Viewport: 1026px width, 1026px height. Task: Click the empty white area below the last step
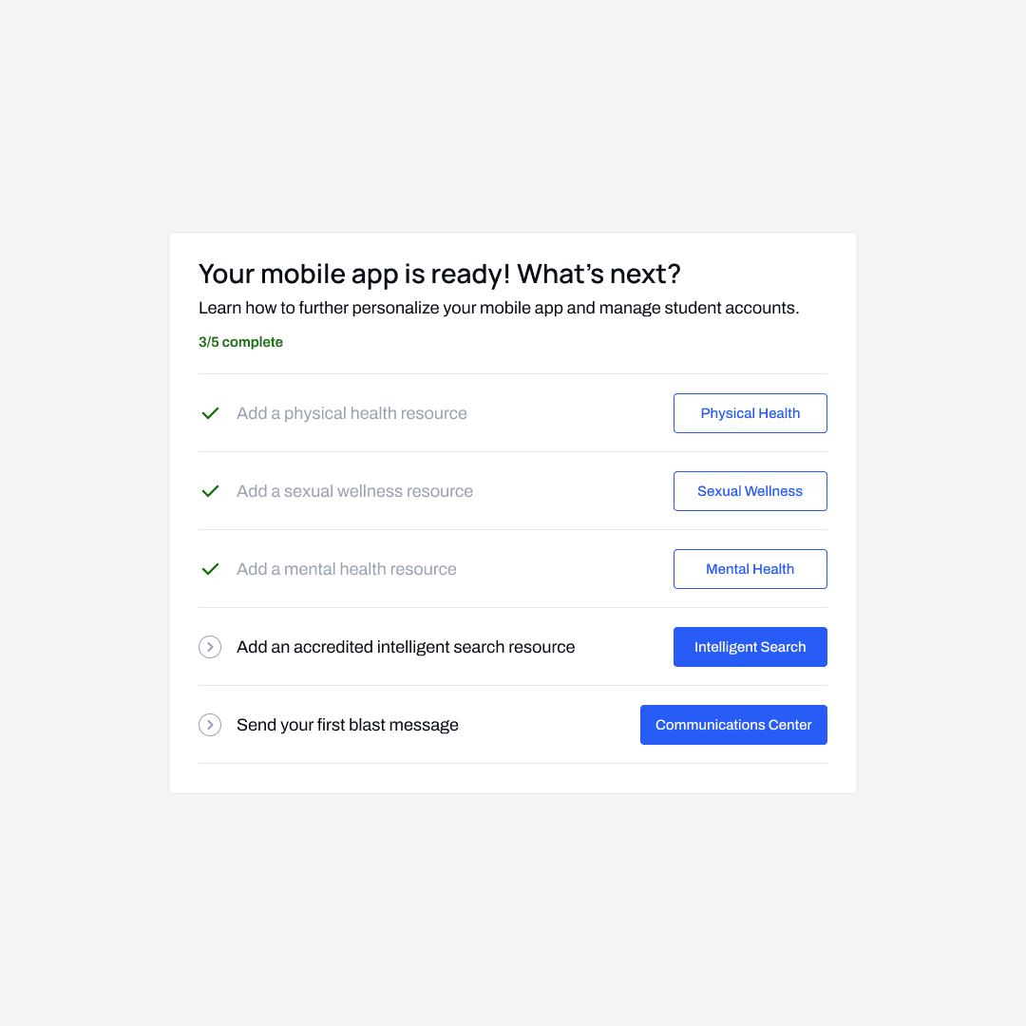(x=513, y=778)
